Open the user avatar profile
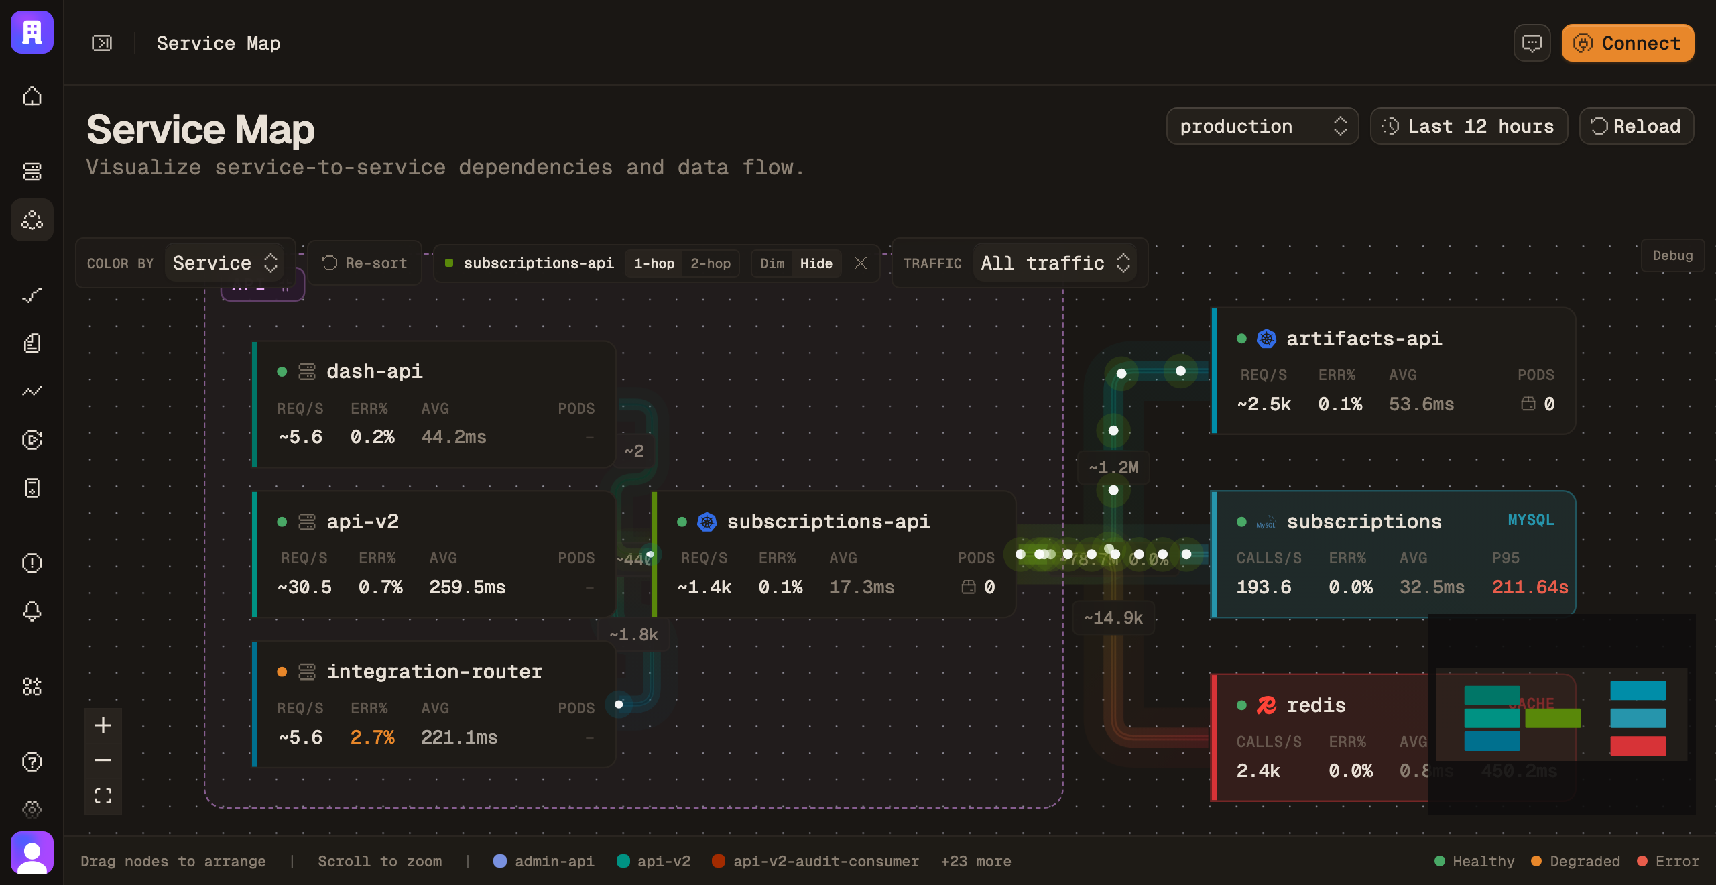 (x=32, y=853)
